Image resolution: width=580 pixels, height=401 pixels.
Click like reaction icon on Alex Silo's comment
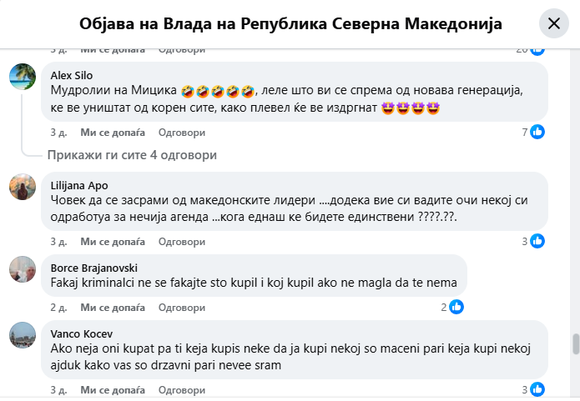pyautogui.click(x=538, y=132)
